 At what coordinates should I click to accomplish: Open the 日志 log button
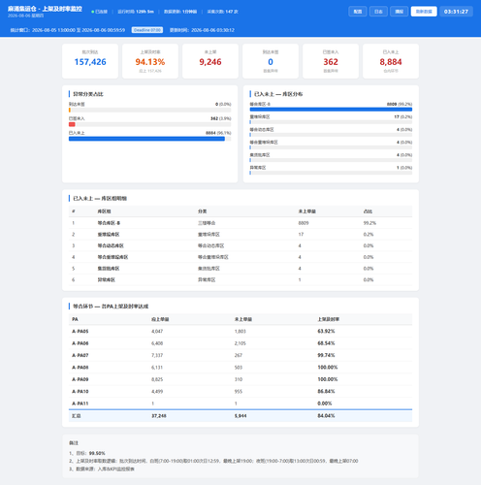pos(378,12)
